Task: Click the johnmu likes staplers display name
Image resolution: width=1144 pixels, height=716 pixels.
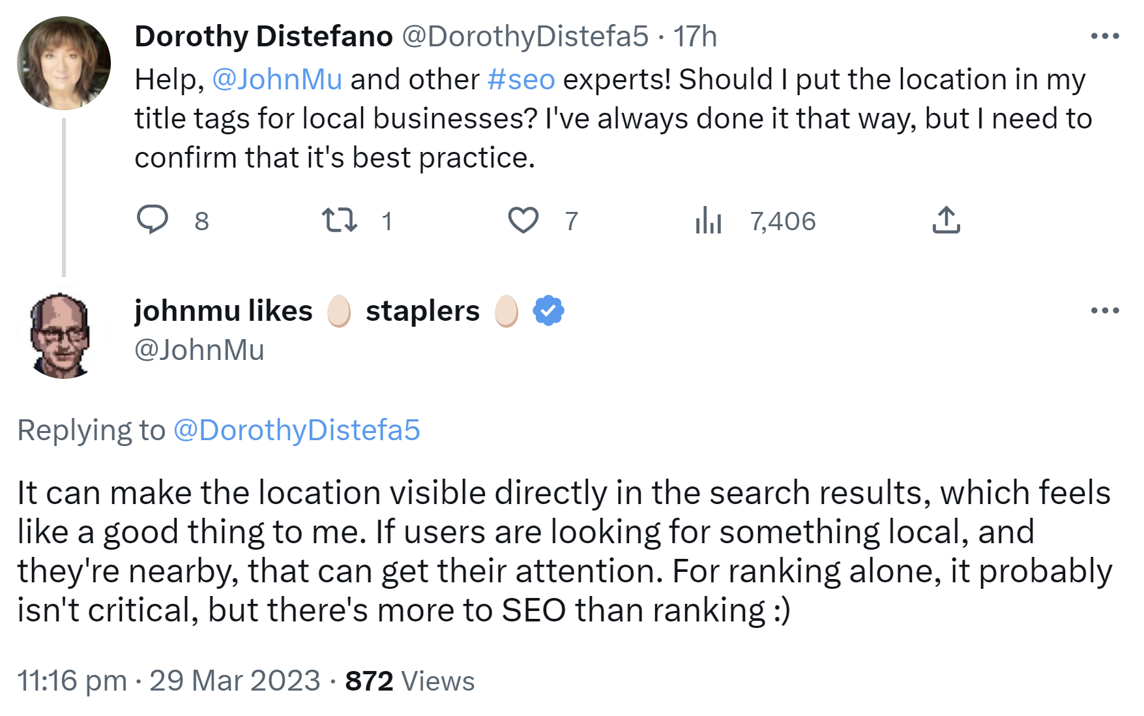Action: click(x=306, y=311)
